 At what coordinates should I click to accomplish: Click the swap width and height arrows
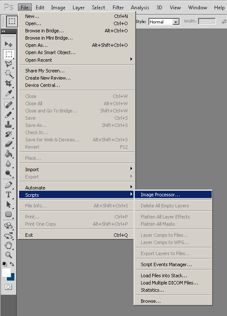[x=224, y=21]
